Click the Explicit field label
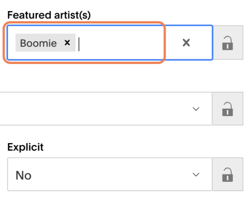This screenshot has width=251, height=198. (x=25, y=147)
